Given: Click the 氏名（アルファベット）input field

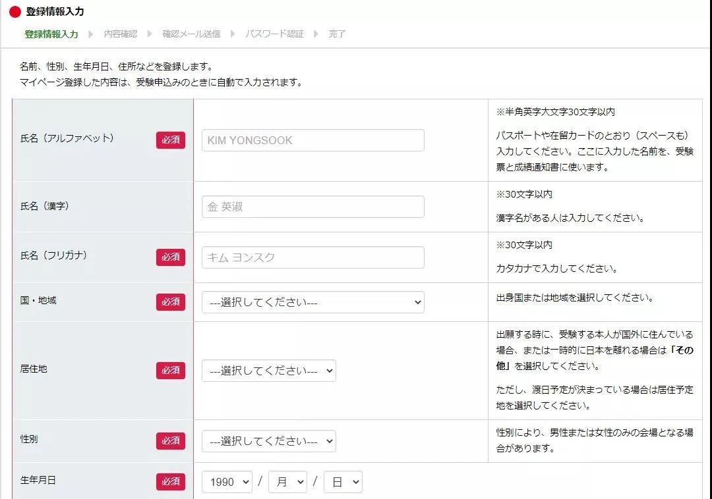Looking at the screenshot, I should pyautogui.click(x=313, y=140).
